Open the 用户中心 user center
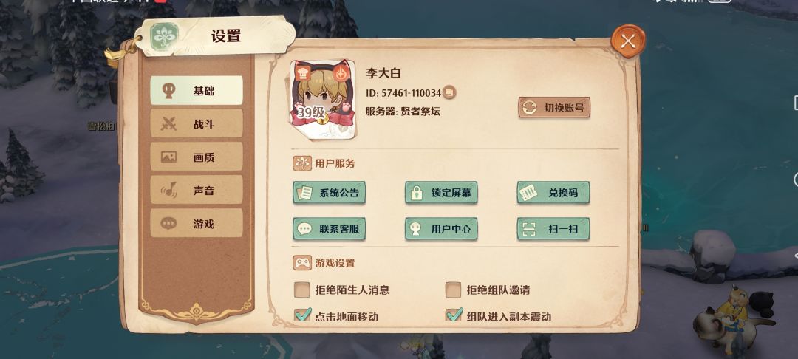 441,229
